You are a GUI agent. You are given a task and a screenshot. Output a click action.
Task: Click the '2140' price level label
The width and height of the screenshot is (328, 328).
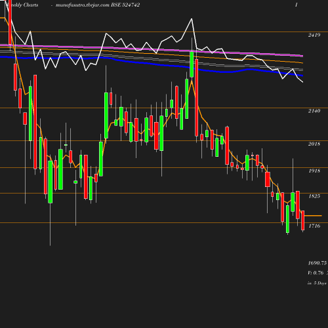[x=314, y=111]
